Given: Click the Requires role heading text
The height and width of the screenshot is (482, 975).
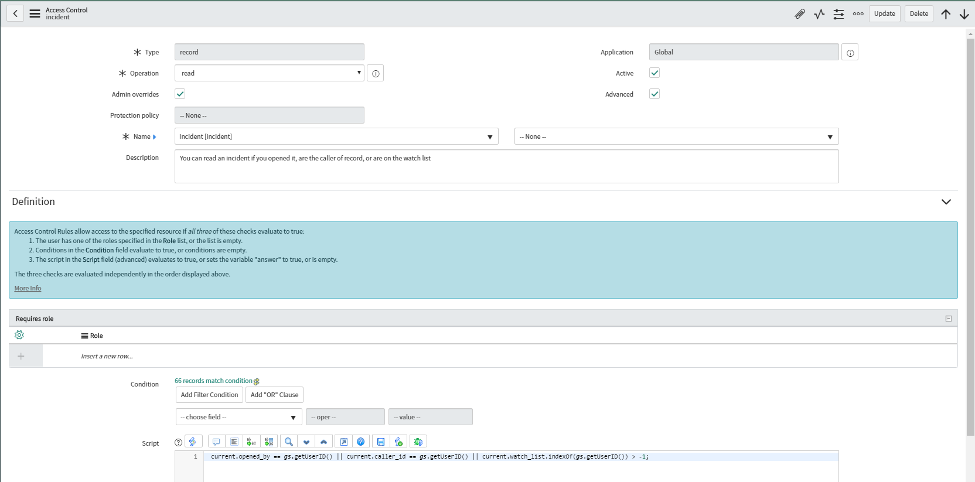Looking at the screenshot, I should [x=35, y=319].
